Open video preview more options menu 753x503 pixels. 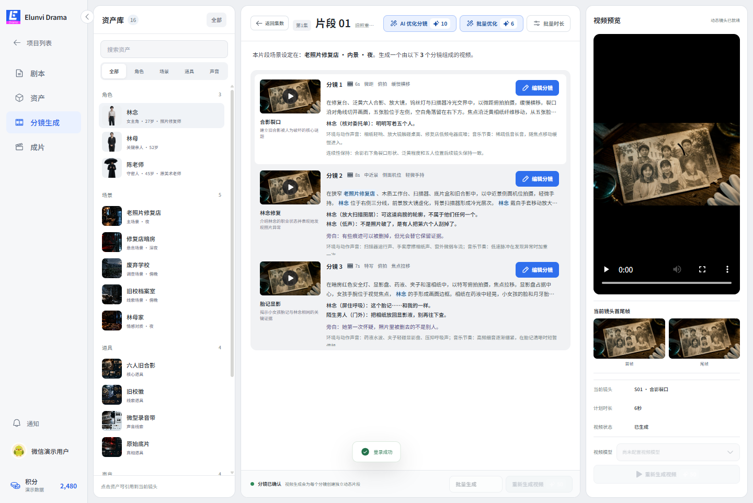[727, 270]
